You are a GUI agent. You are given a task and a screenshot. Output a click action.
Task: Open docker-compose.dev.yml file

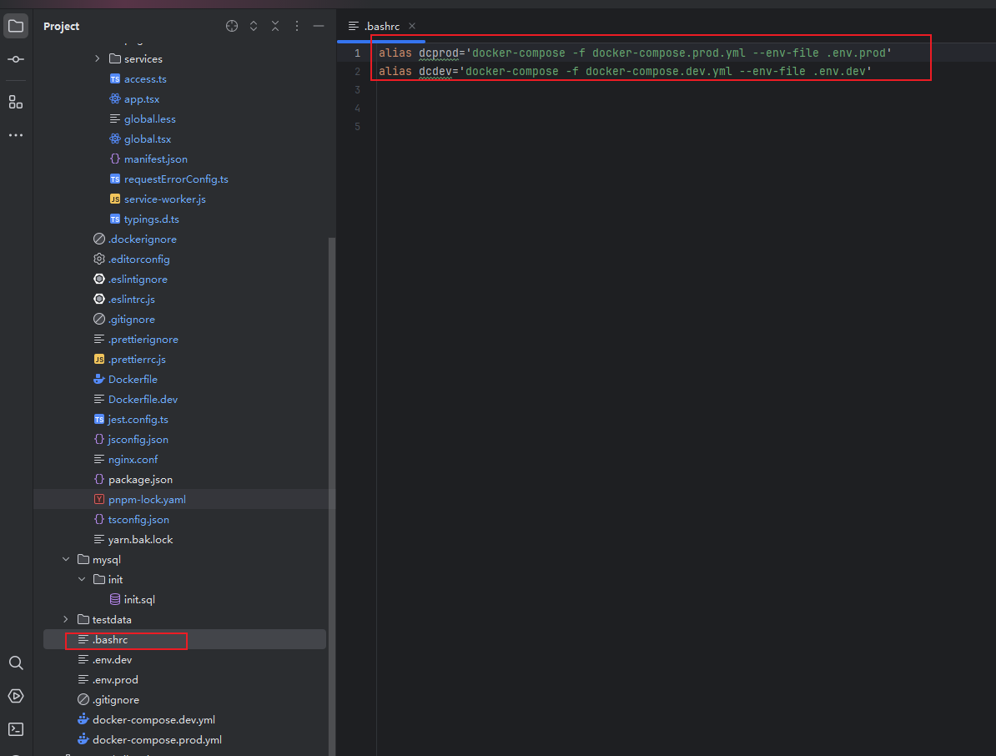click(x=153, y=720)
